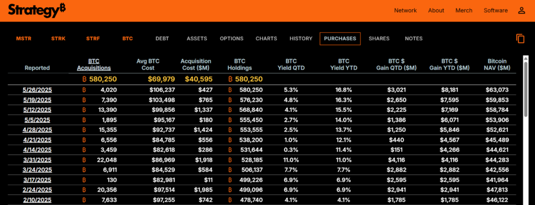535x205 pixels.
Task: Click the BTC $ Gain YTD header
Action: point(449,65)
